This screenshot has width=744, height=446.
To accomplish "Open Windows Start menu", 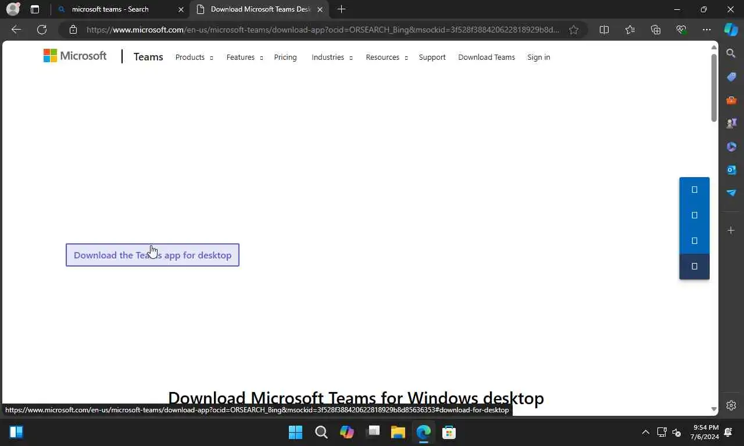I will click(295, 432).
